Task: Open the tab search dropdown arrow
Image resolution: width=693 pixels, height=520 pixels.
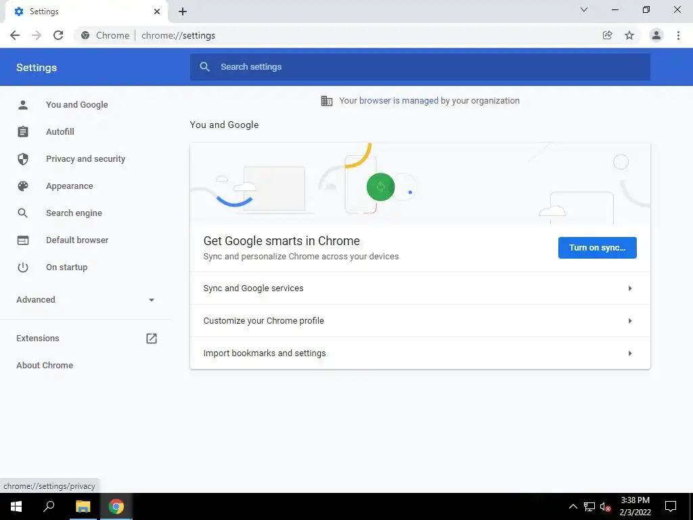Action: [584, 9]
